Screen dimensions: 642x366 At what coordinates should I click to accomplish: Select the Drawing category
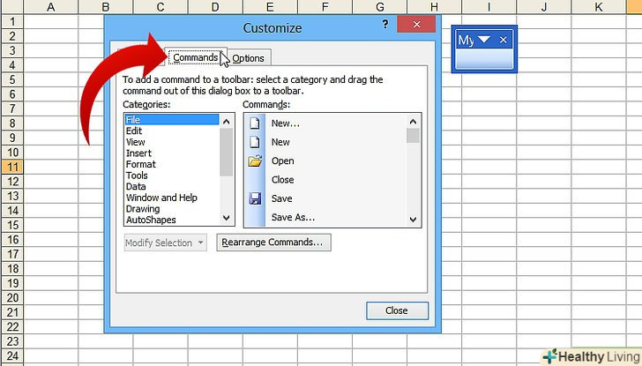pos(172,208)
